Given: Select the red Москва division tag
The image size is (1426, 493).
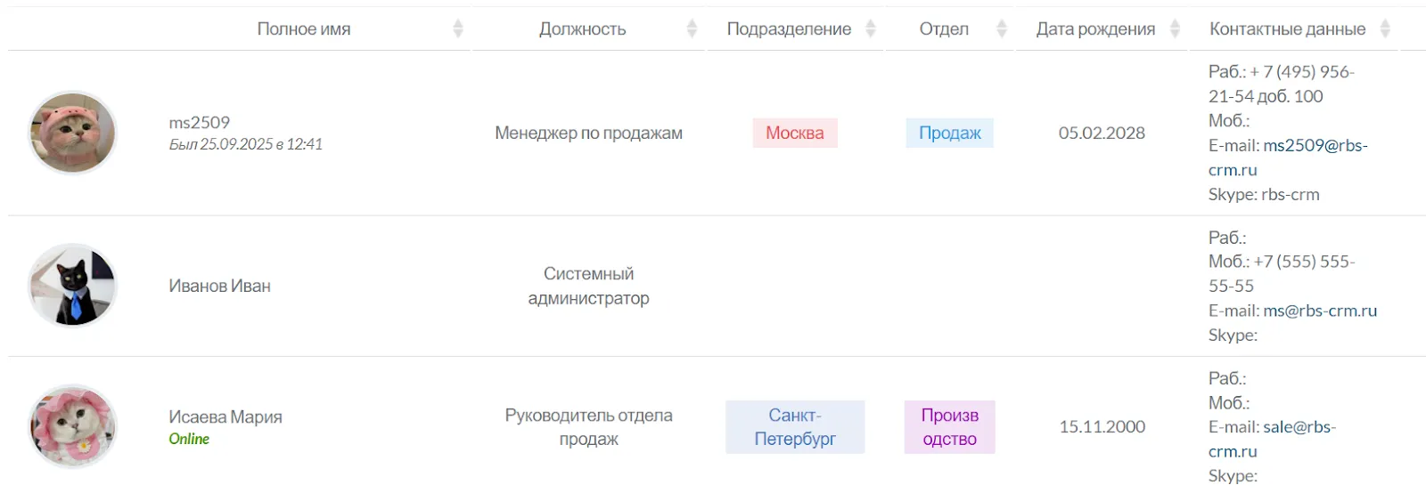Looking at the screenshot, I should coord(794,133).
